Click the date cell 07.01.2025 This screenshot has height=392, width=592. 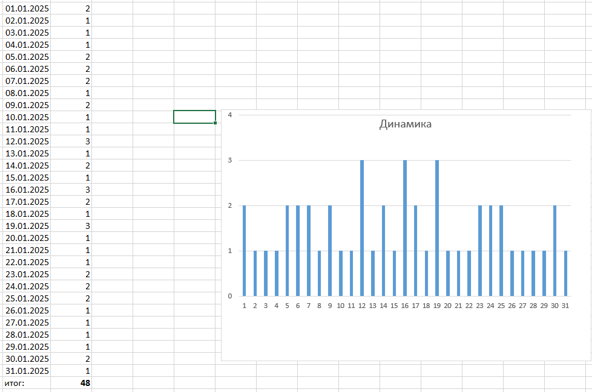[x=27, y=80]
